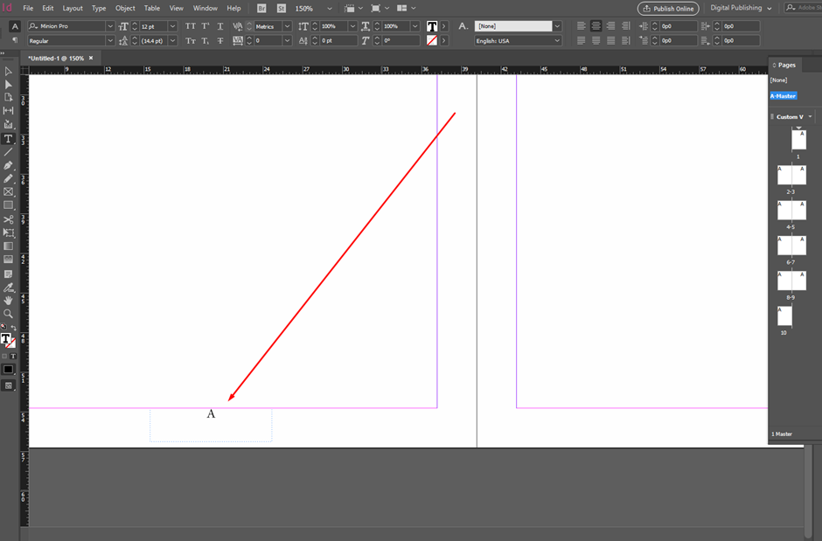Click the Align Left paragraph button

581,25
